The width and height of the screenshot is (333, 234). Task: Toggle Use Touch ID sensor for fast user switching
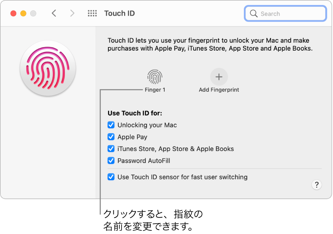click(x=111, y=177)
